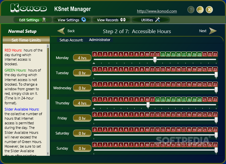Click Thursday's 4 hrs button
This screenshot has width=226, height=164.
tap(82, 103)
